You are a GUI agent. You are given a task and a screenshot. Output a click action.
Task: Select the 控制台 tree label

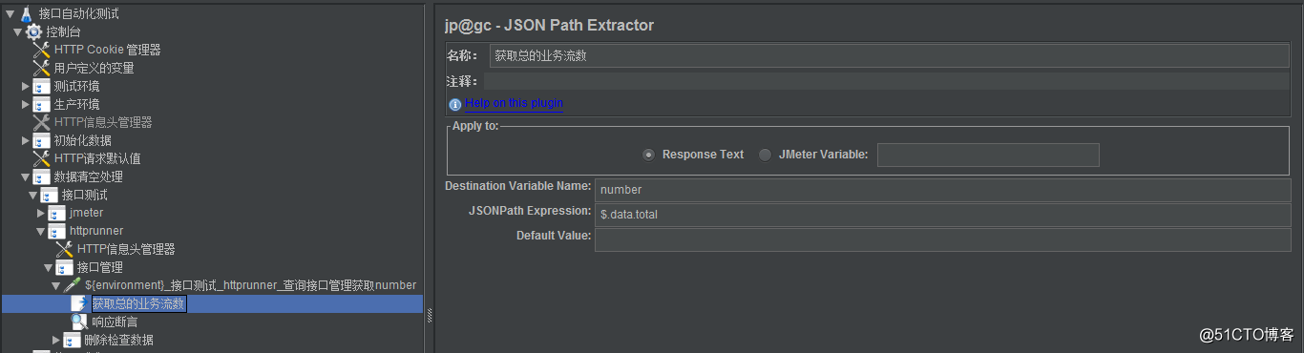(x=64, y=31)
